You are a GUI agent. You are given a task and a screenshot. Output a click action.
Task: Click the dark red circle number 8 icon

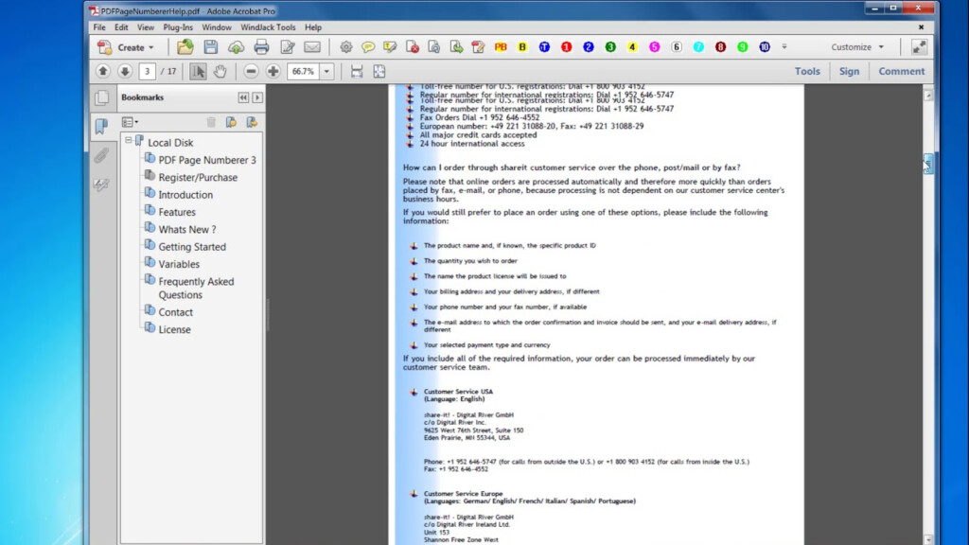[720, 47]
